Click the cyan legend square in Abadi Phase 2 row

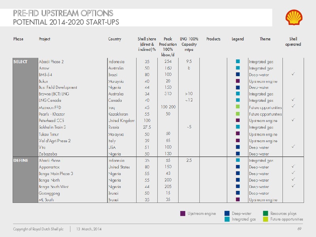point(238,62)
